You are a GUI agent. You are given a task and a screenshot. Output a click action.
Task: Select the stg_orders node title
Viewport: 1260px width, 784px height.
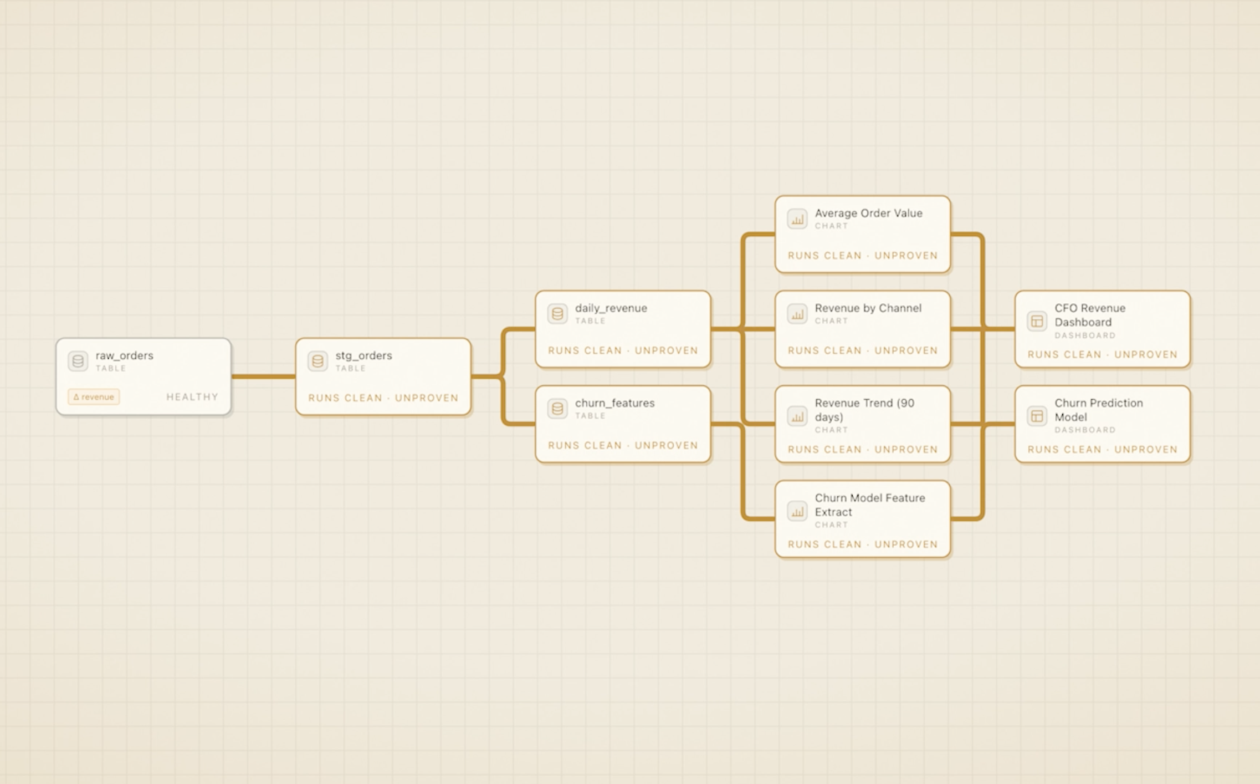pyautogui.click(x=363, y=355)
